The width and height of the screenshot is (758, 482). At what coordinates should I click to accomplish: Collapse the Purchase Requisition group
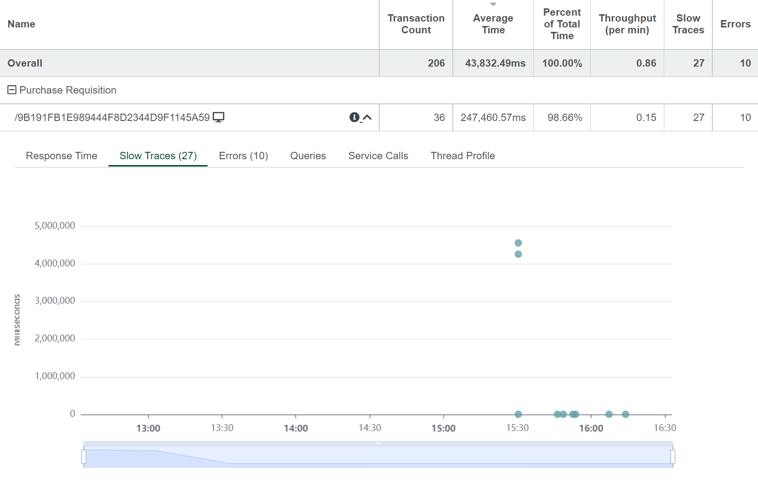pos(12,90)
